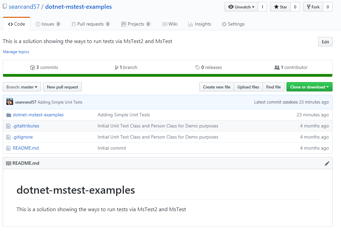
Task: Click the people icon beside 1 contributor
Action: (277, 67)
